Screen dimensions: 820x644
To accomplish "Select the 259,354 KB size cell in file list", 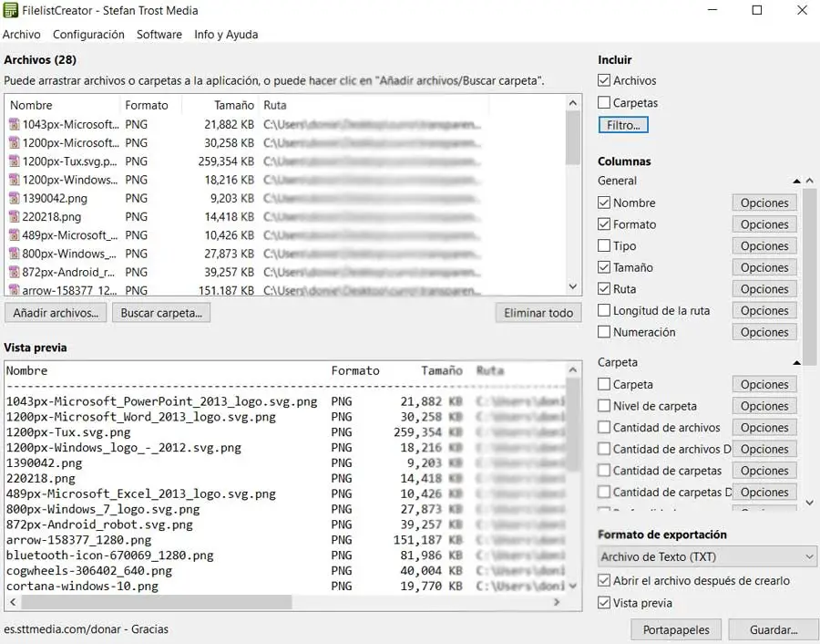I will point(226,161).
